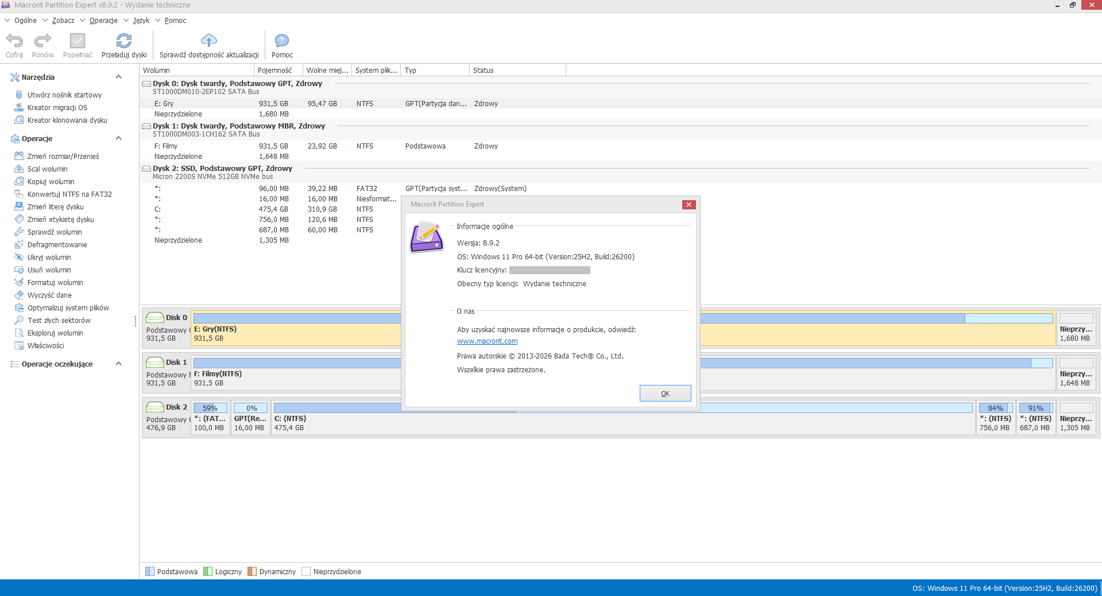Pick Kopiuj wolumin copy icon

tap(19, 181)
